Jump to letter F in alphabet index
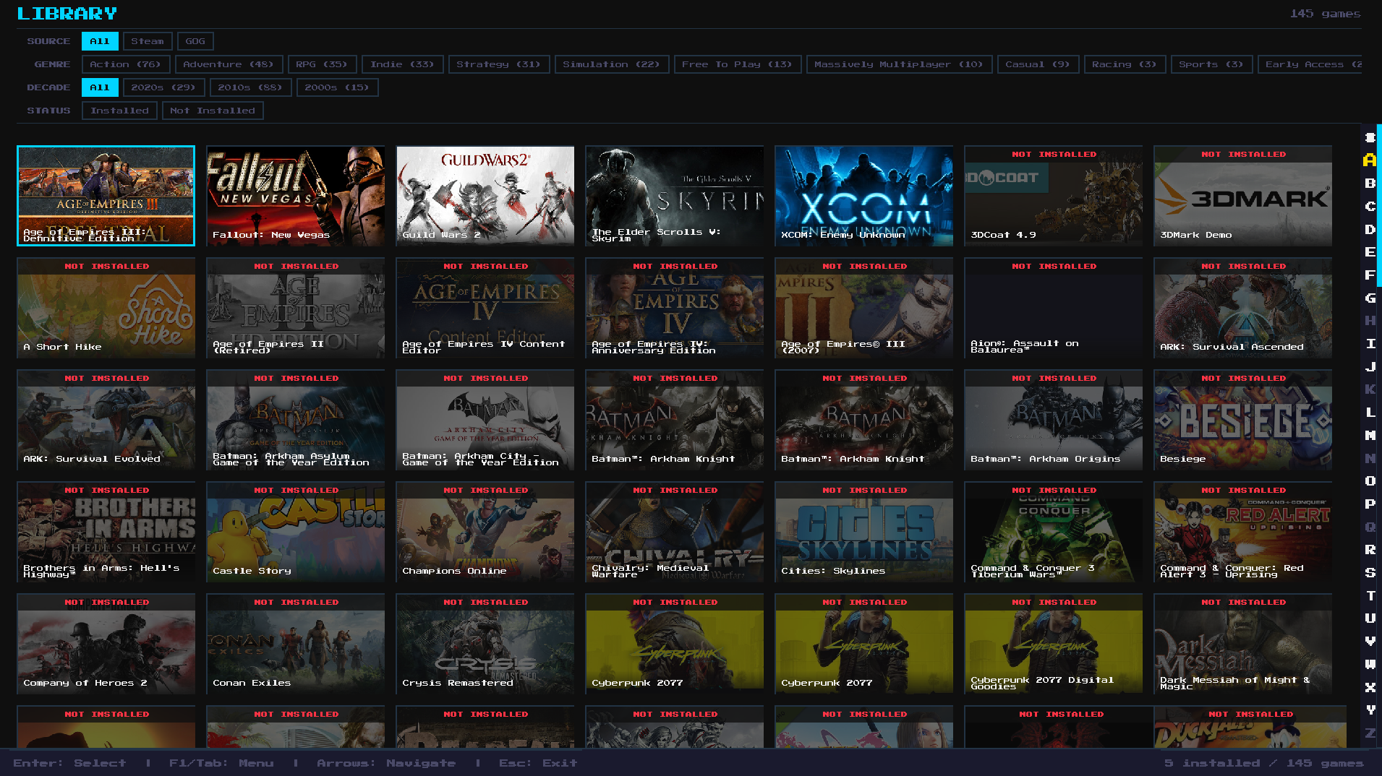This screenshot has width=1382, height=776. coord(1370,275)
